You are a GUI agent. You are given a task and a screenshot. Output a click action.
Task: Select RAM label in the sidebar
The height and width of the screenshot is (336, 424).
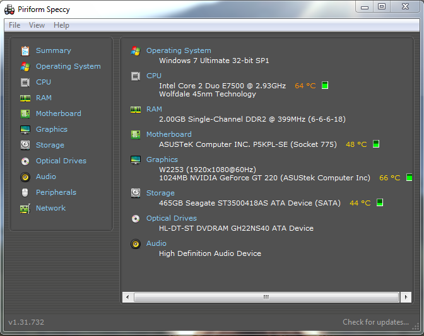pyautogui.click(x=44, y=98)
